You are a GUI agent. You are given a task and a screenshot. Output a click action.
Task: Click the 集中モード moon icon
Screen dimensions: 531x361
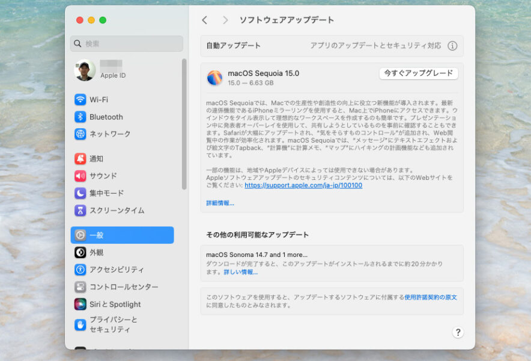click(80, 193)
